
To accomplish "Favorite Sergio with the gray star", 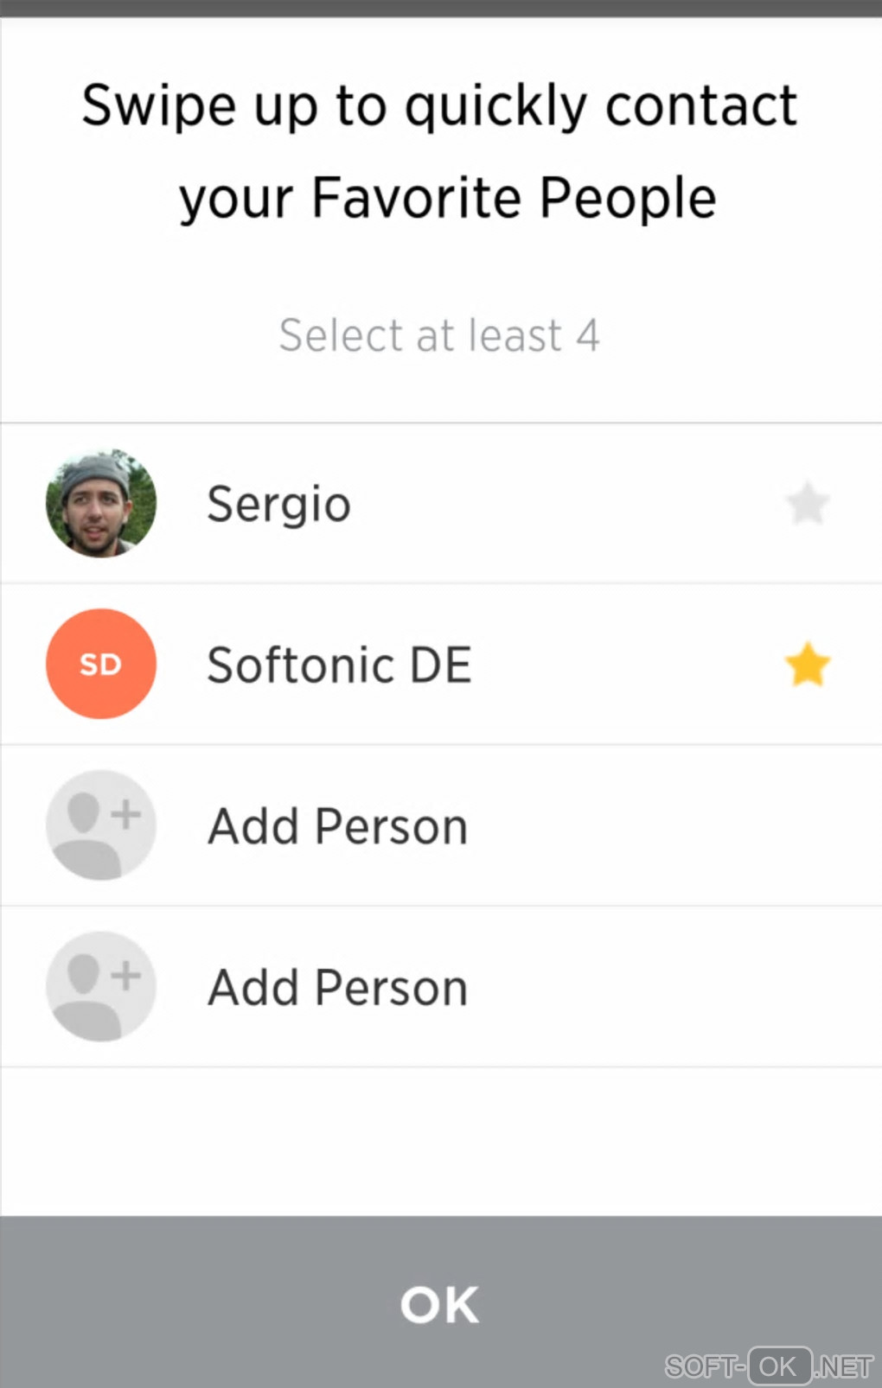I will pos(808,503).
